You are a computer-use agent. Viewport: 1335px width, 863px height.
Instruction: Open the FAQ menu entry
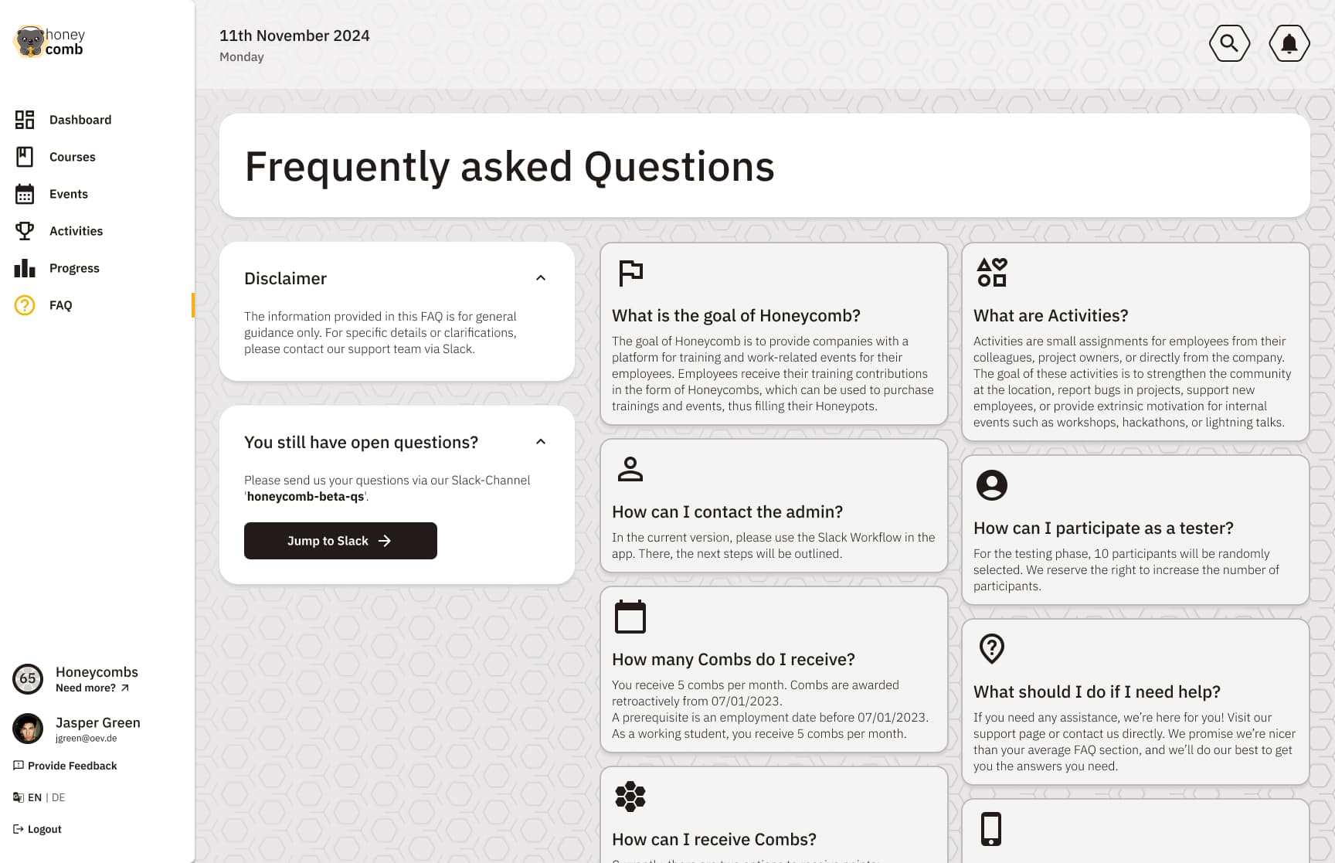(60, 305)
